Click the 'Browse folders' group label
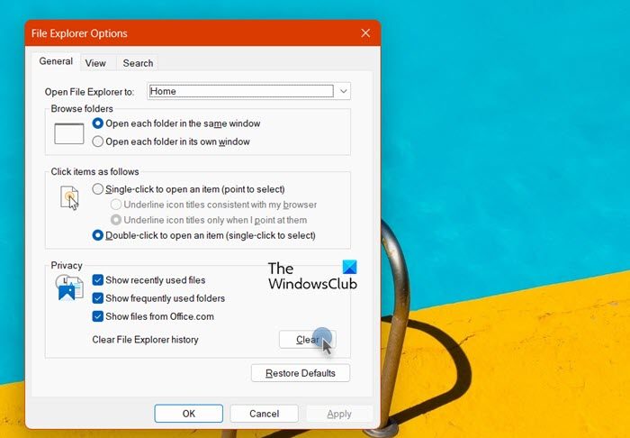 click(x=82, y=108)
